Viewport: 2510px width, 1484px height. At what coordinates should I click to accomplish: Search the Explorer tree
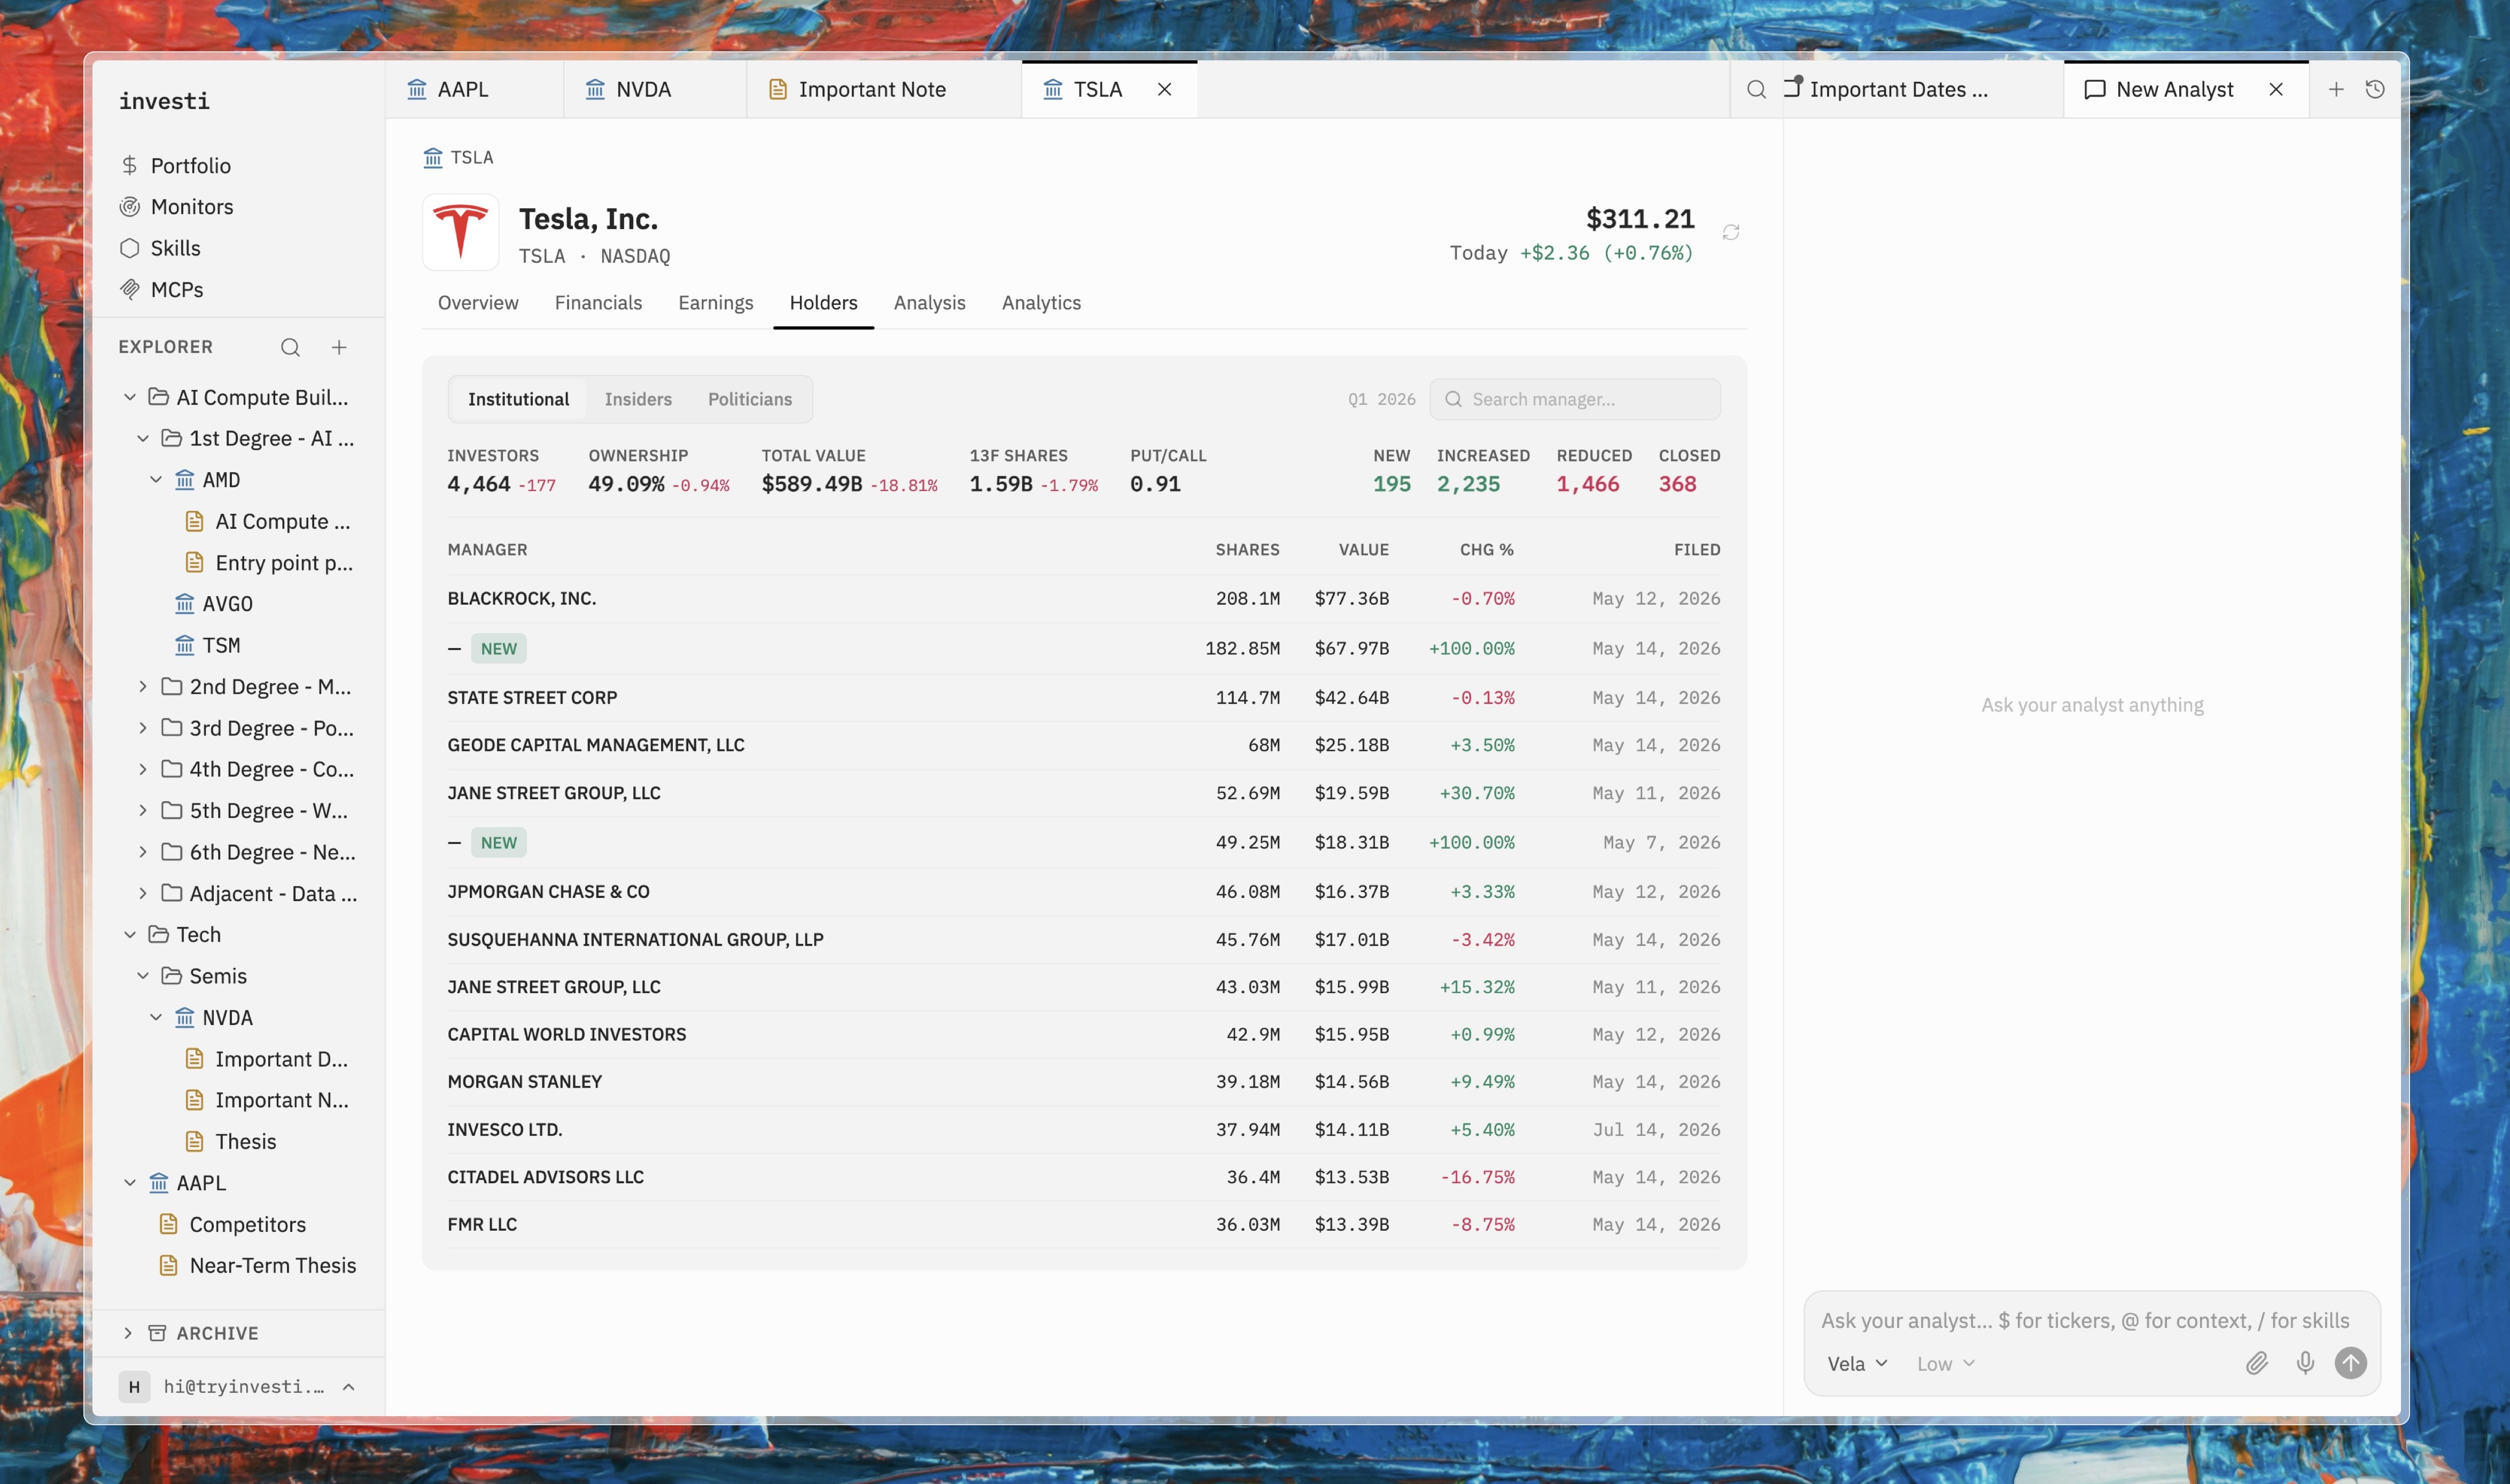coord(290,347)
